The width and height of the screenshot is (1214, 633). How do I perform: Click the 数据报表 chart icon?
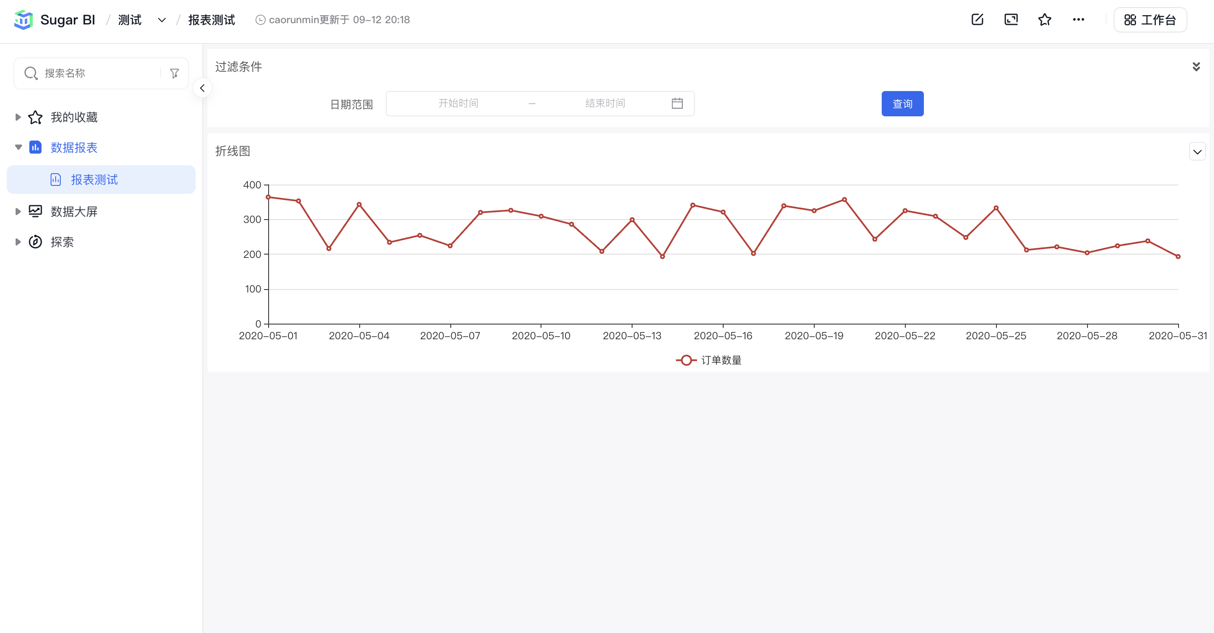point(35,148)
